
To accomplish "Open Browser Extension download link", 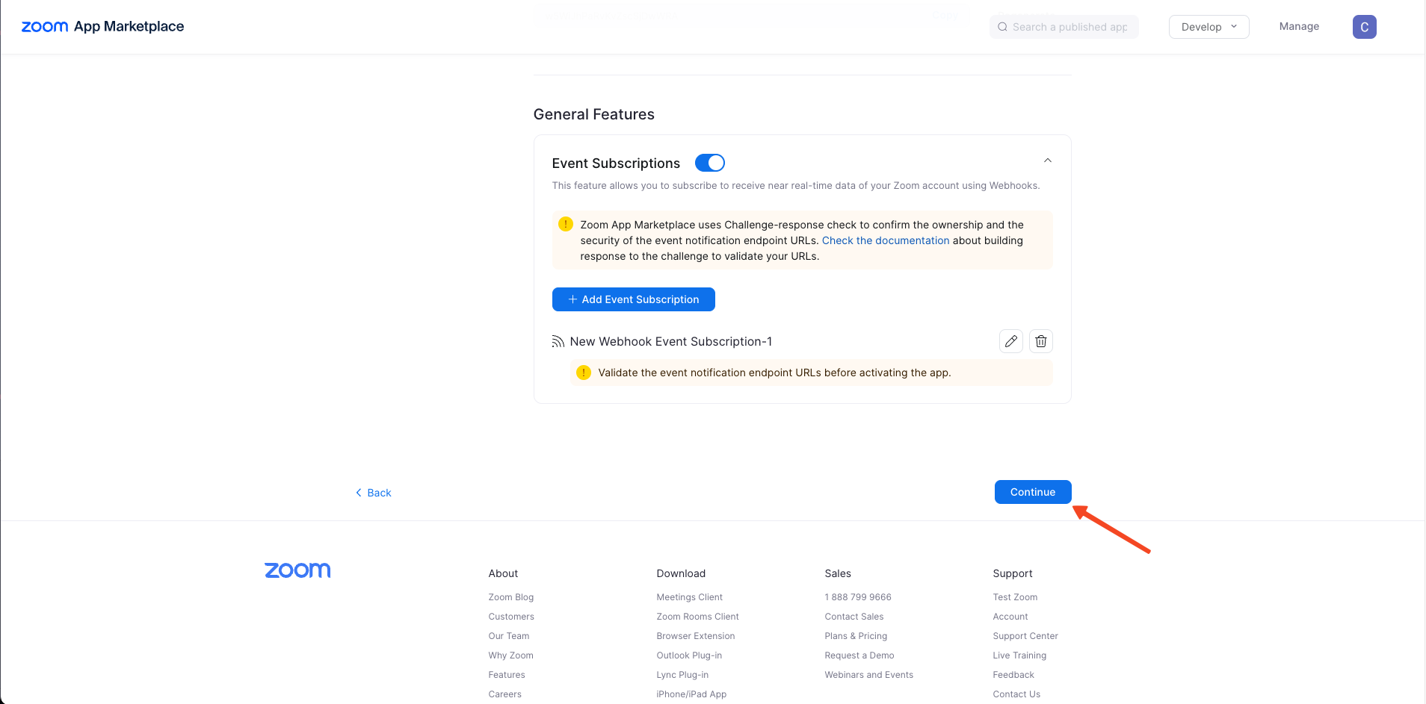I will [696, 636].
